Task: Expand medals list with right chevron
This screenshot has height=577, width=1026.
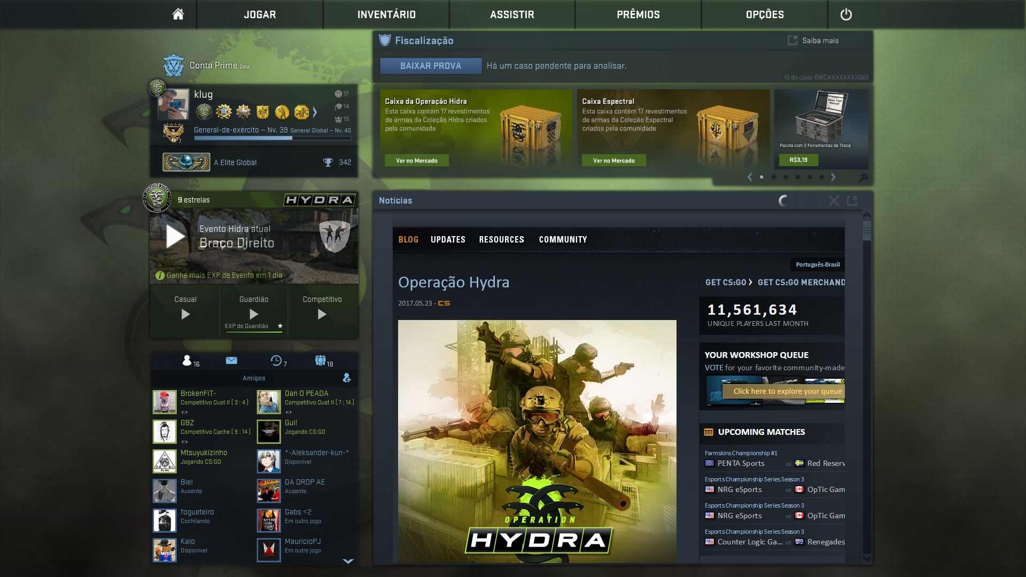Action: 315,112
